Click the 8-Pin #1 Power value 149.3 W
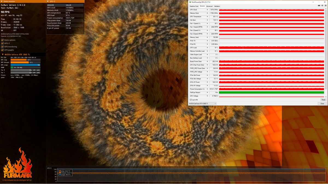328x184 pixels. tap(214, 82)
